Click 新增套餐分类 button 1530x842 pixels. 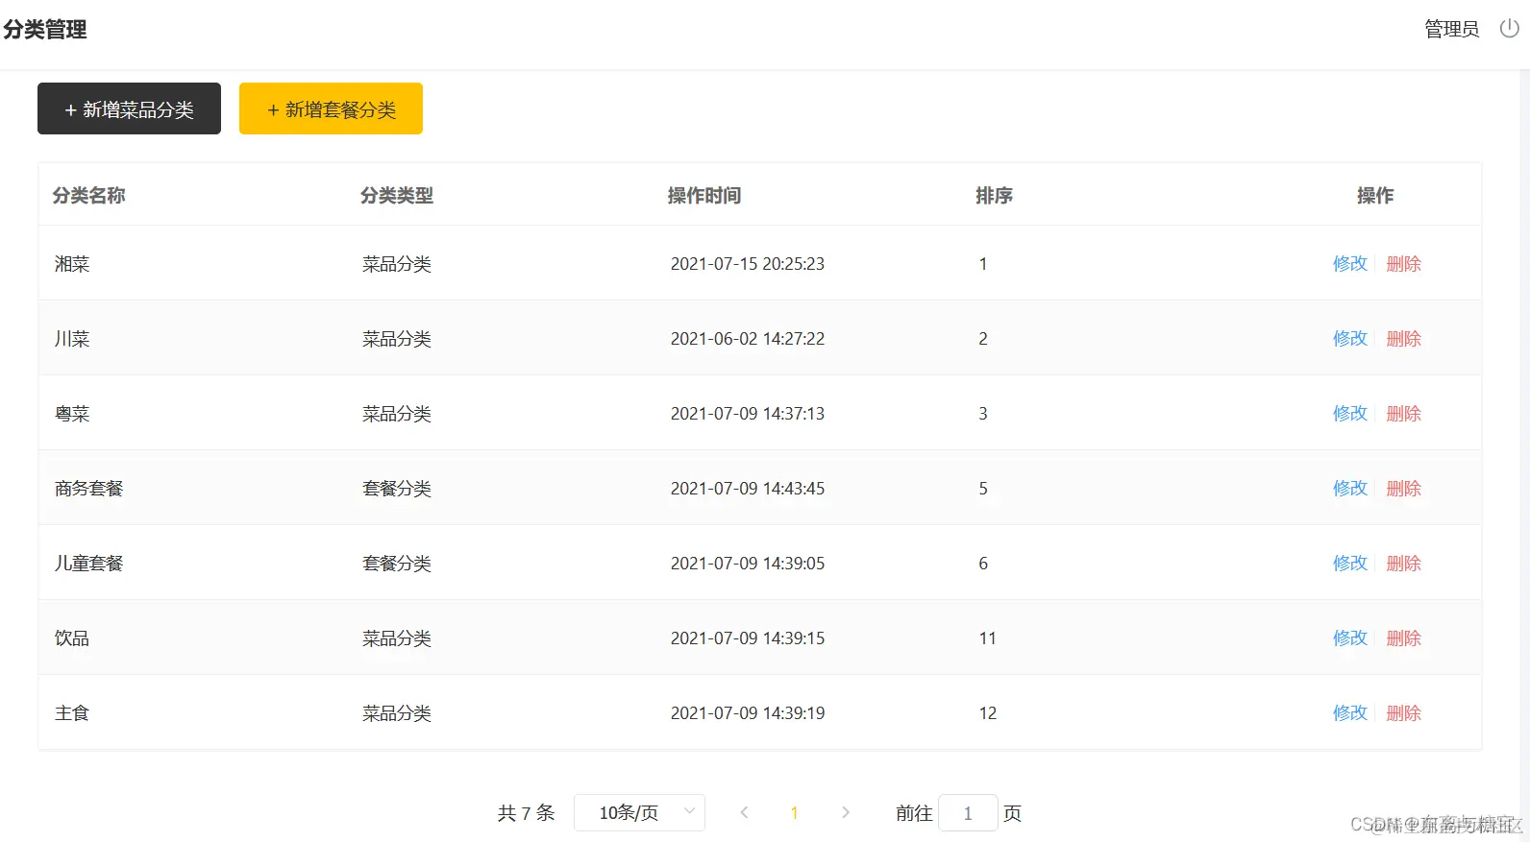point(331,108)
